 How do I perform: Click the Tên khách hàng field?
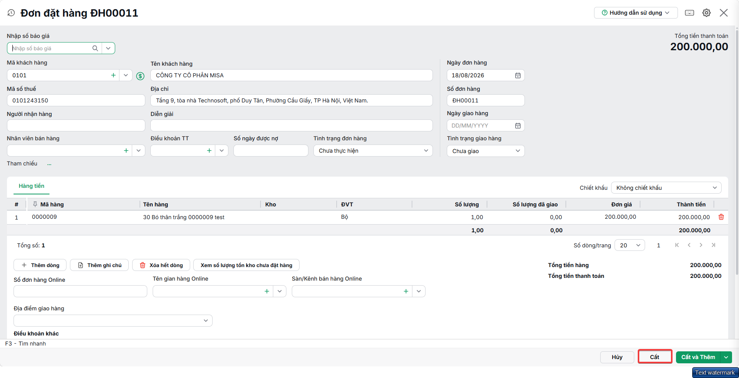click(291, 75)
